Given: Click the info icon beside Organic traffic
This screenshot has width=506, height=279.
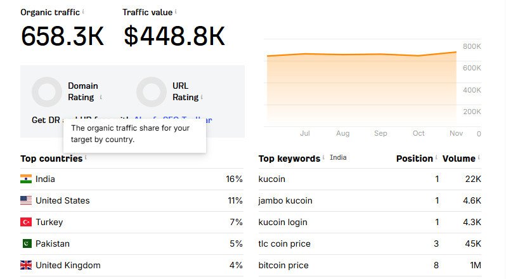Looking at the screenshot, I should pos(83,11).
